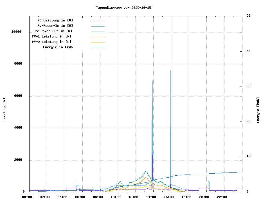The width and height of the screenshot is (270, 203).
Task: Select the light blue PV-Power-Out legend line
Action: tap(98, 31)
